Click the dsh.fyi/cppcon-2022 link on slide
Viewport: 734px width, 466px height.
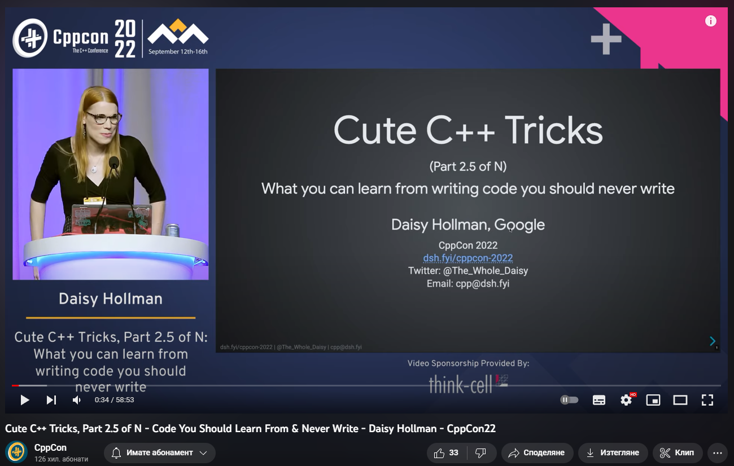tap(468, 258)
